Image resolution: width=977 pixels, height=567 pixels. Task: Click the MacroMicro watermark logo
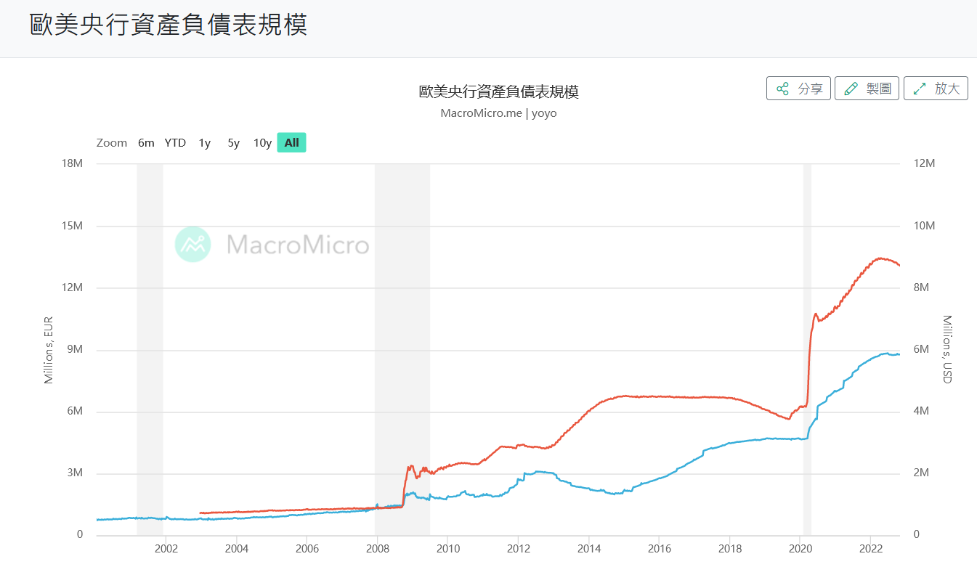point(193,245)
